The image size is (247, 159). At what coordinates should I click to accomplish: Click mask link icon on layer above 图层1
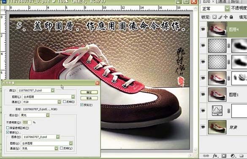pos(228,78)
